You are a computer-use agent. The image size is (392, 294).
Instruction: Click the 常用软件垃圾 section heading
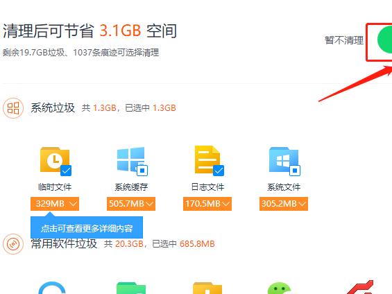64,244
